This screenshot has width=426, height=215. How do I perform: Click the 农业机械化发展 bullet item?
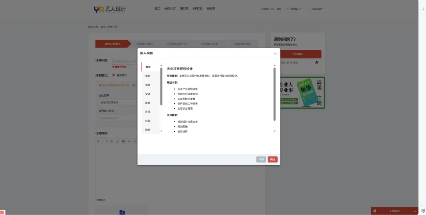(x=186, y=99)
